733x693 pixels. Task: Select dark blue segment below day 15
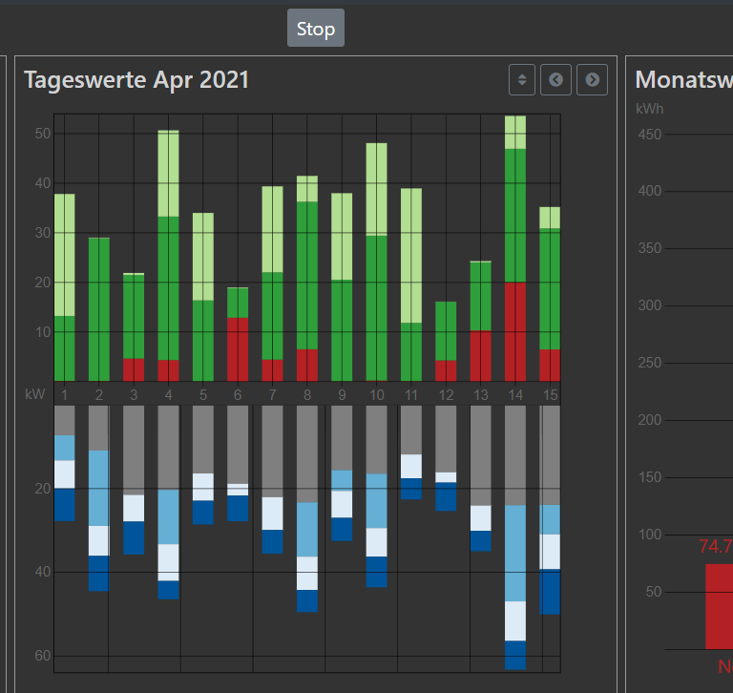550,592
